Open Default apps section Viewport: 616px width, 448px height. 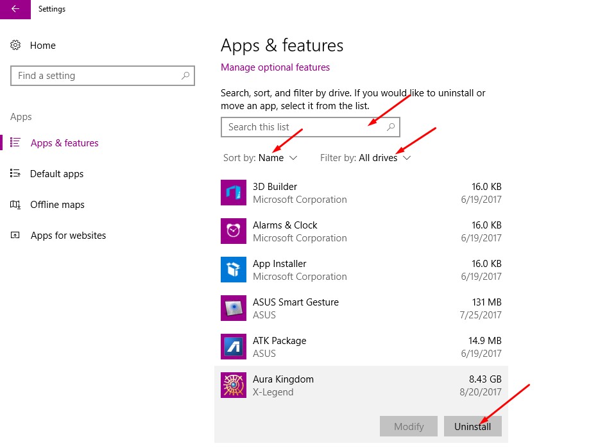pos(56,174)
